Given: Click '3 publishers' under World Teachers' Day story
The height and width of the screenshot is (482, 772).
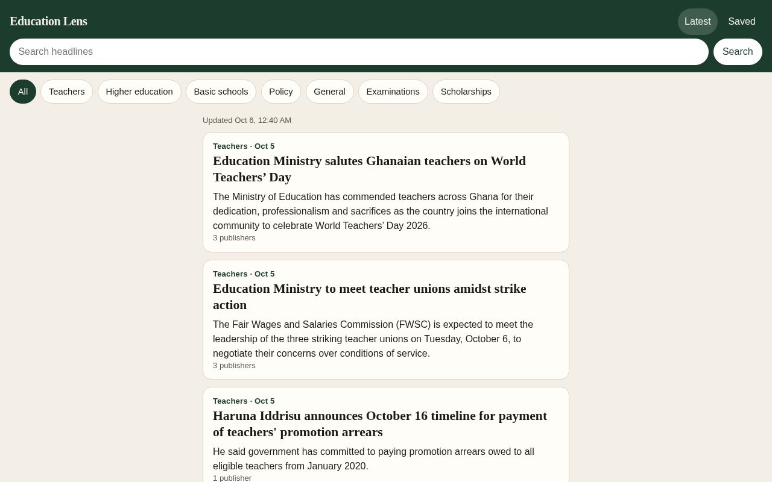Looking at the screenshot, I should pyautogui.click(x=234, y=238).
